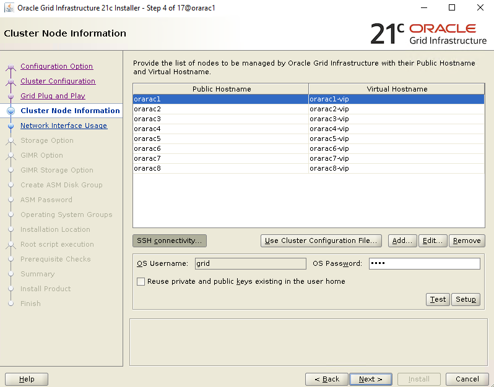Open the Network Interface Usage step
The width and height of the screenshot is (494, 387).
[64, 125]
